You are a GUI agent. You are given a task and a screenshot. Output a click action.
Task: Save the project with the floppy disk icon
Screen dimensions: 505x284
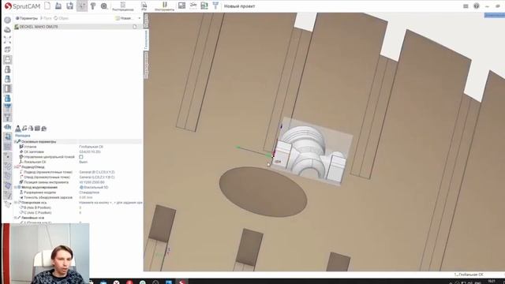(69, 6)
